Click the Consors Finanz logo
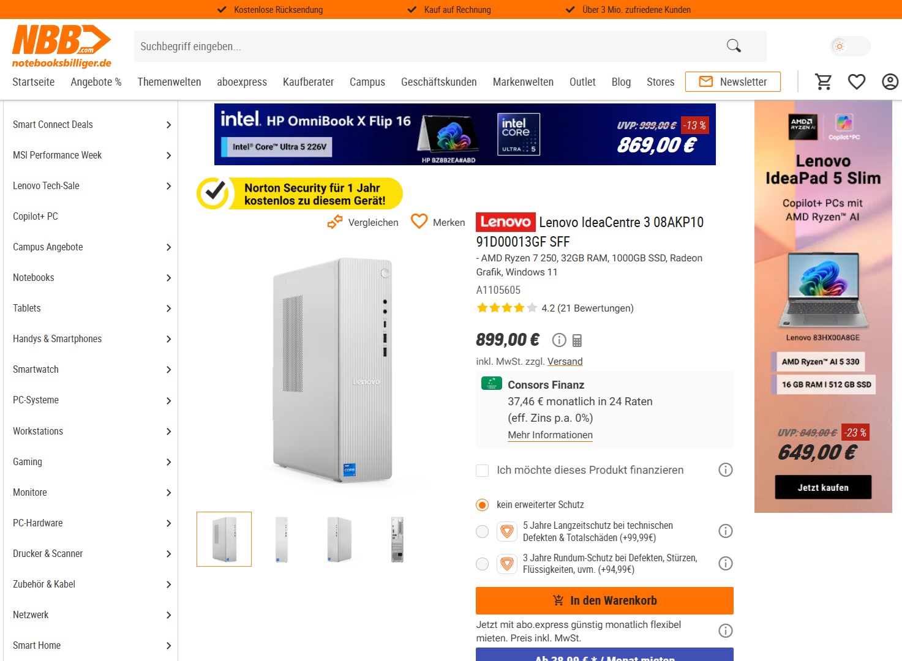This screenshot has width=902, height=661. click(492, 384)
